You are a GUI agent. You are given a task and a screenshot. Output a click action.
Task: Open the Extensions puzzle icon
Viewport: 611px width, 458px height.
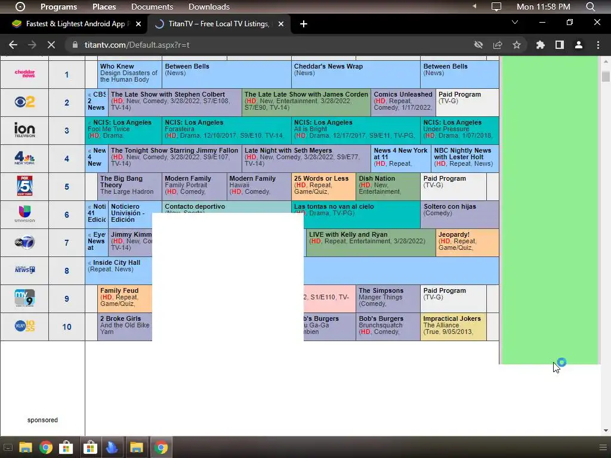pyautogui.click(x=540, y=45)
